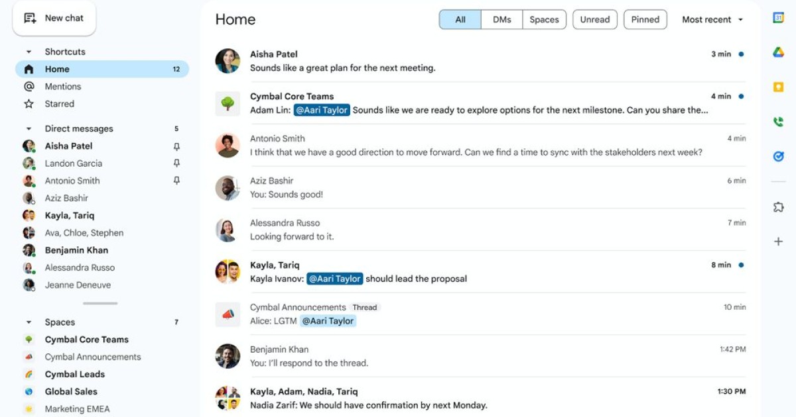Unpin the Aisha Patel conversation

point(176,146)
